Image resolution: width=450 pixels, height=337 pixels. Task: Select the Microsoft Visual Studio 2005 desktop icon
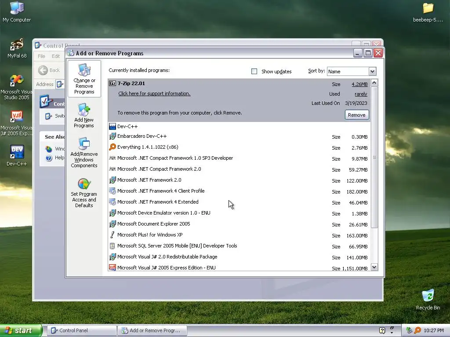(17, 87)
